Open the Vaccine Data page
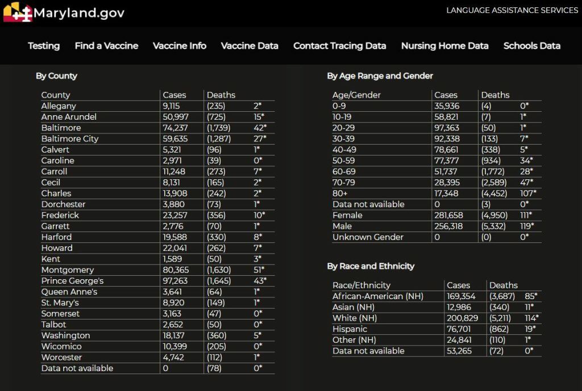 tap(250, 46)
